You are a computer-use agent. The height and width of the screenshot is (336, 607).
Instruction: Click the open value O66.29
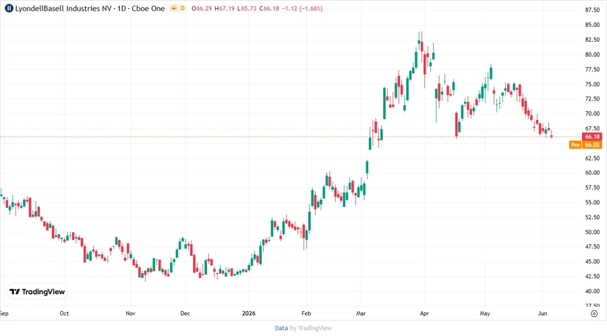pos(202,9)
